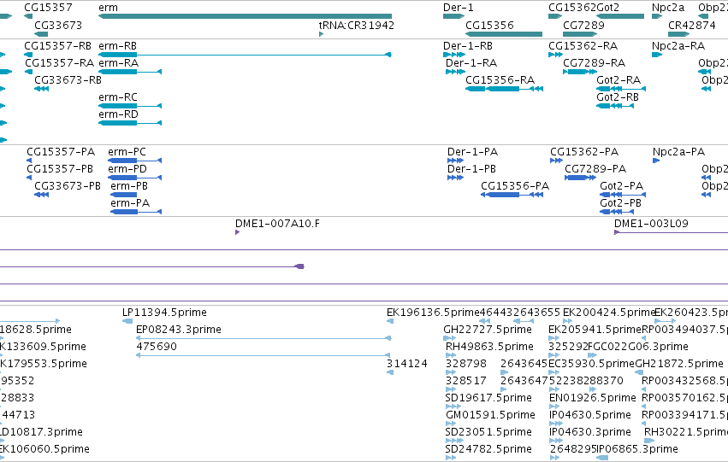The height and width of the screenshot is (462, 728).
Task: Click the RH49863.5prime EST label
Action: point(490,347)
